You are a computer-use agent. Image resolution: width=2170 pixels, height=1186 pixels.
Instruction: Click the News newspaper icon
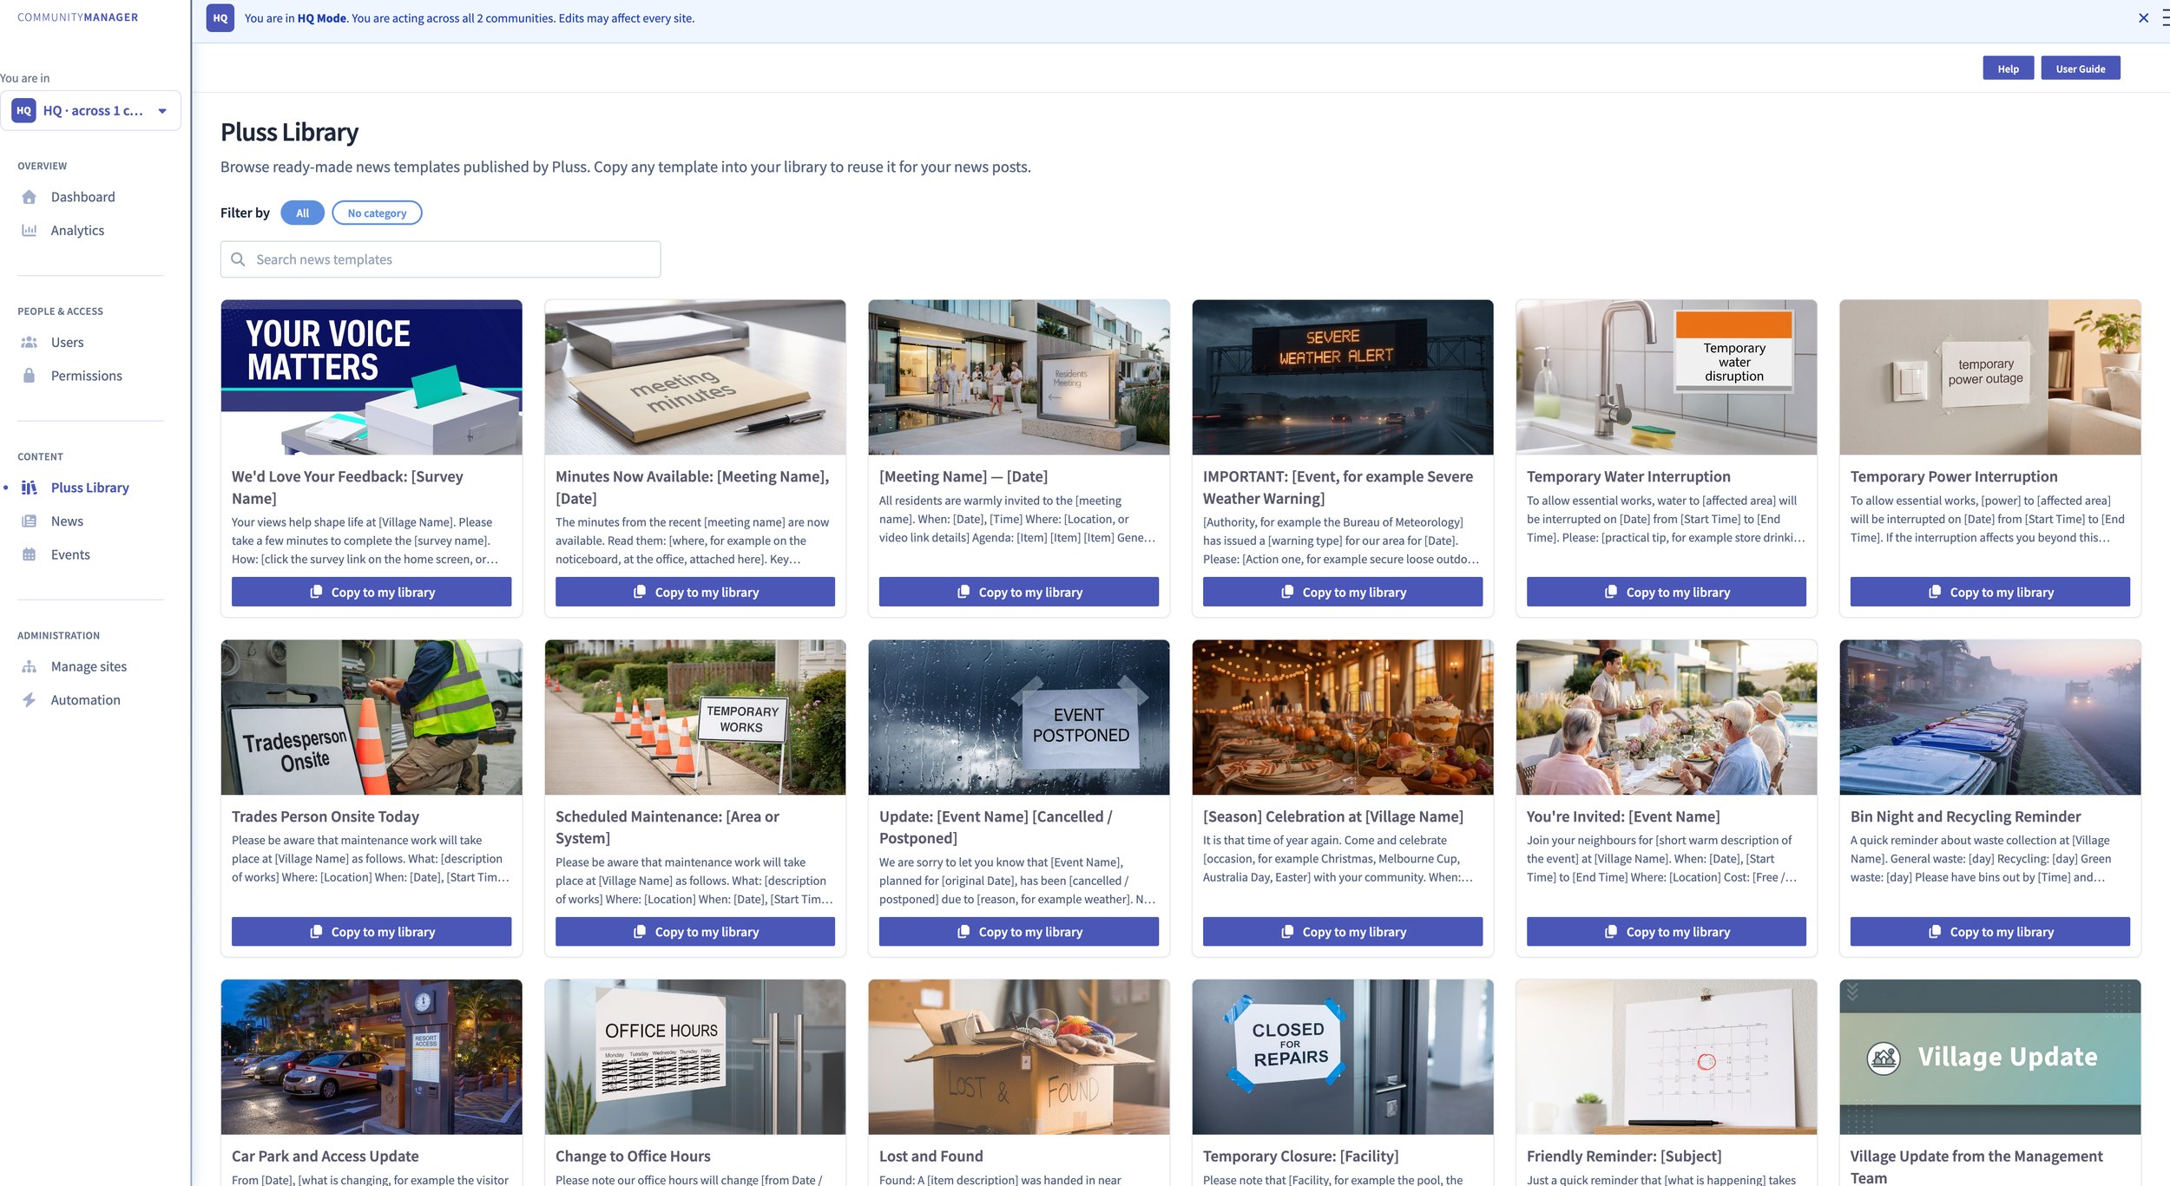(30, 521)
